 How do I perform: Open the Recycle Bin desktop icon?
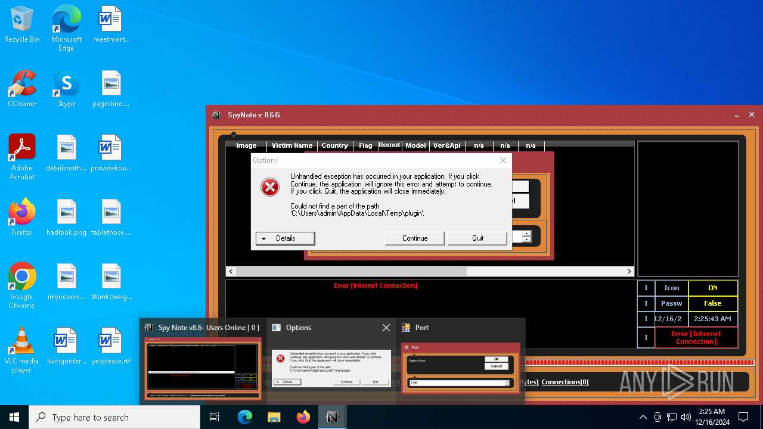tap(22, 25)
